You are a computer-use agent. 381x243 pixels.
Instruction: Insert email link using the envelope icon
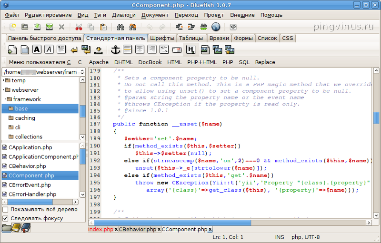(x=177, y=50)
